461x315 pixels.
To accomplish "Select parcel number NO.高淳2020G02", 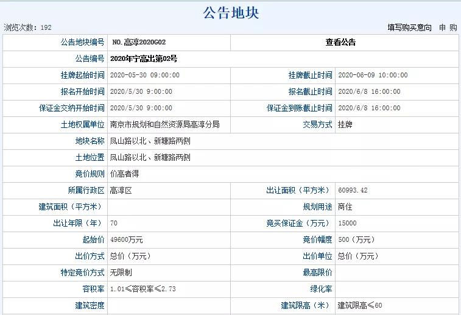I will [x=139, y=43].
